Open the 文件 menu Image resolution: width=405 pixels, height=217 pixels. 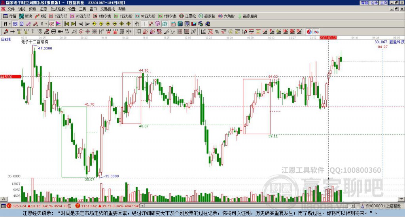(x=11, y=9)
